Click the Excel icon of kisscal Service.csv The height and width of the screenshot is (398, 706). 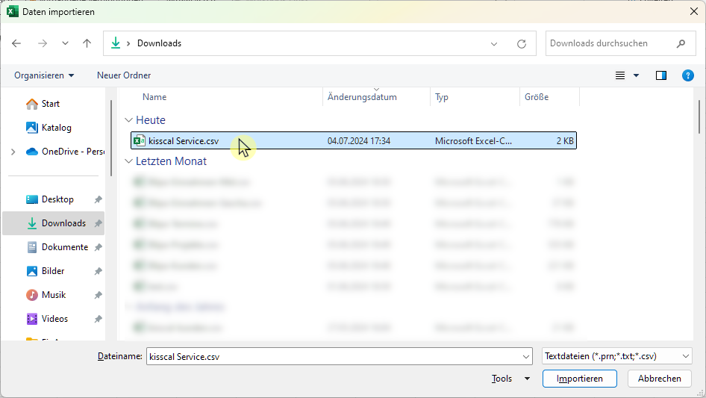coord(139,140)
